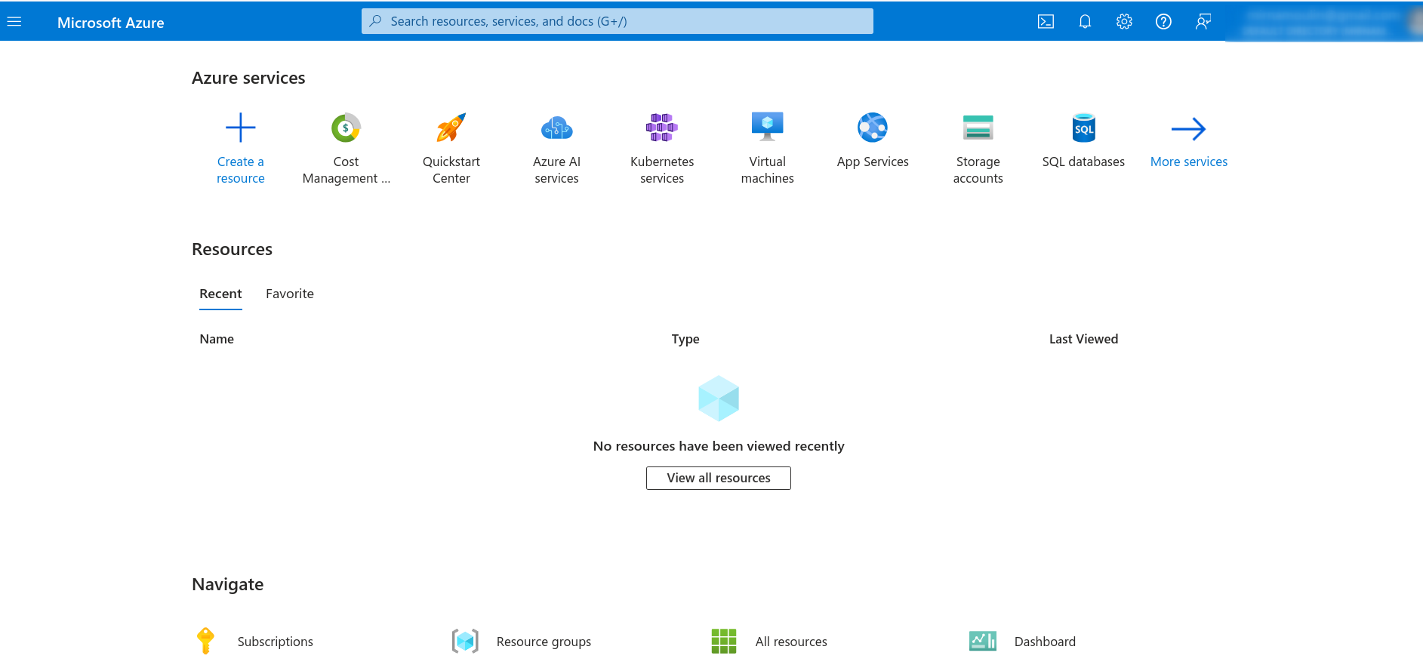Image resolution: width=1423 pixels, height=668 pixels.
Task: Select the Azure AI services icon
Action: coord(556,128)
